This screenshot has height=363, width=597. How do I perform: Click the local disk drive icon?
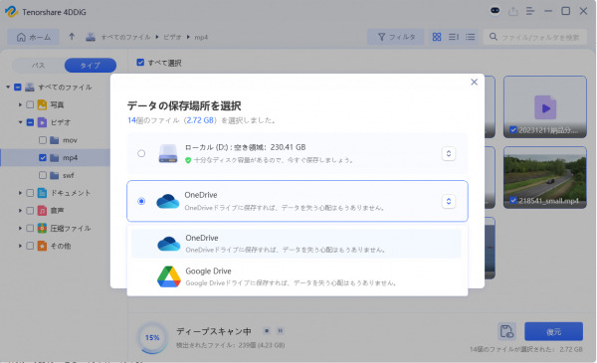click(x=168, y=153)
